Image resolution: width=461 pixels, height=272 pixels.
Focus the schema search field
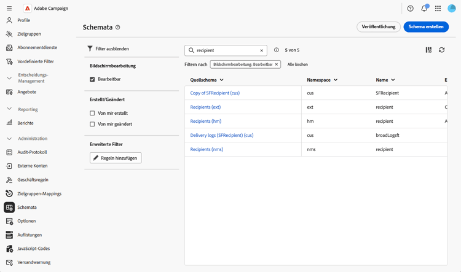click(x=226, y=50)
